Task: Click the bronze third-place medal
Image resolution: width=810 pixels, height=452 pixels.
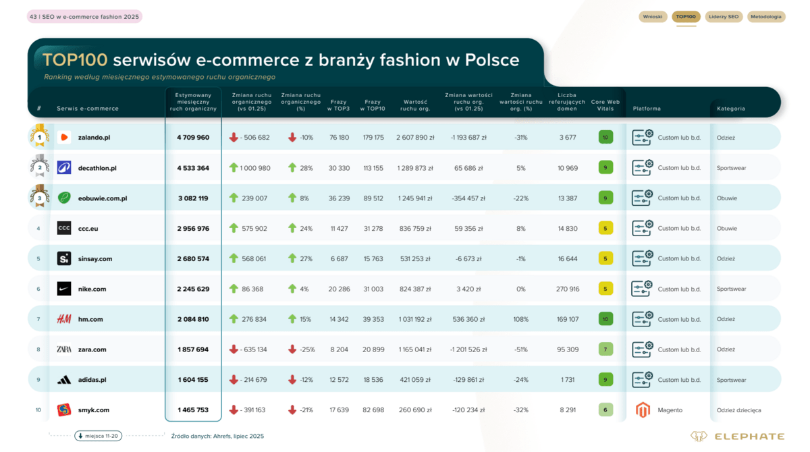Action: [39, 196]
